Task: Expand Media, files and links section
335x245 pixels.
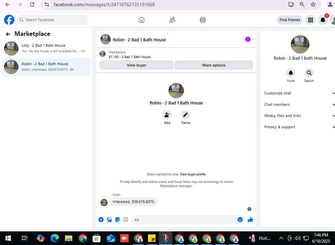Action: tap(299, 116)
